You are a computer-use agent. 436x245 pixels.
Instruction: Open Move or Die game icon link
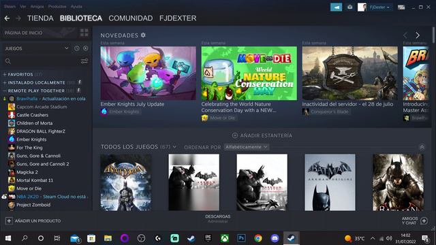(x=204, y=118)
